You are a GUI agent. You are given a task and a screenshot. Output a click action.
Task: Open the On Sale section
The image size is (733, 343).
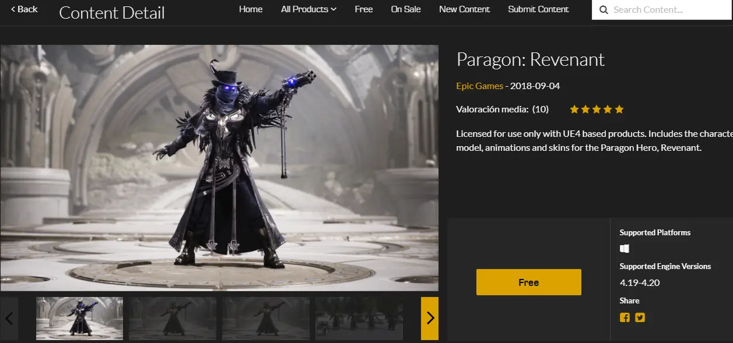coord(406,9)
